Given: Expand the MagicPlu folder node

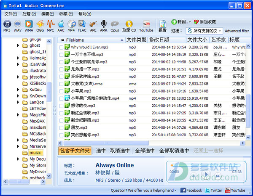Looking at the screenshot, I should [18, 115].
